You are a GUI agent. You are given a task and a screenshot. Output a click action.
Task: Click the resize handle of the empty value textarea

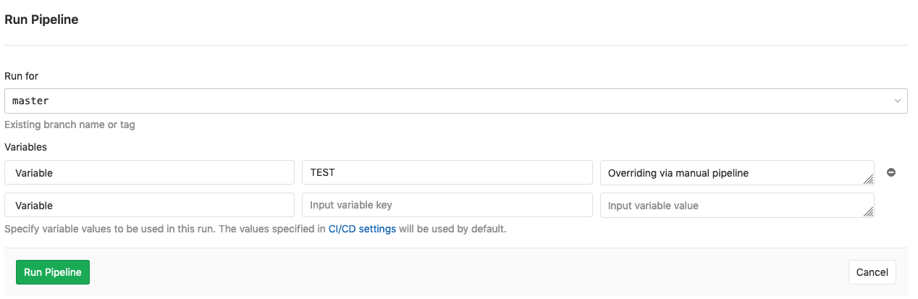click(x=868, y=212)
